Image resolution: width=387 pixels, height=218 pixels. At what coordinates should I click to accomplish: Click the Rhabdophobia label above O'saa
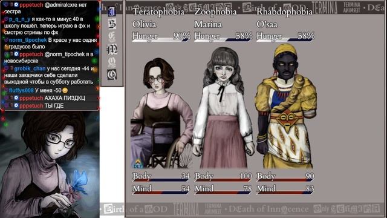click(285, 12)
